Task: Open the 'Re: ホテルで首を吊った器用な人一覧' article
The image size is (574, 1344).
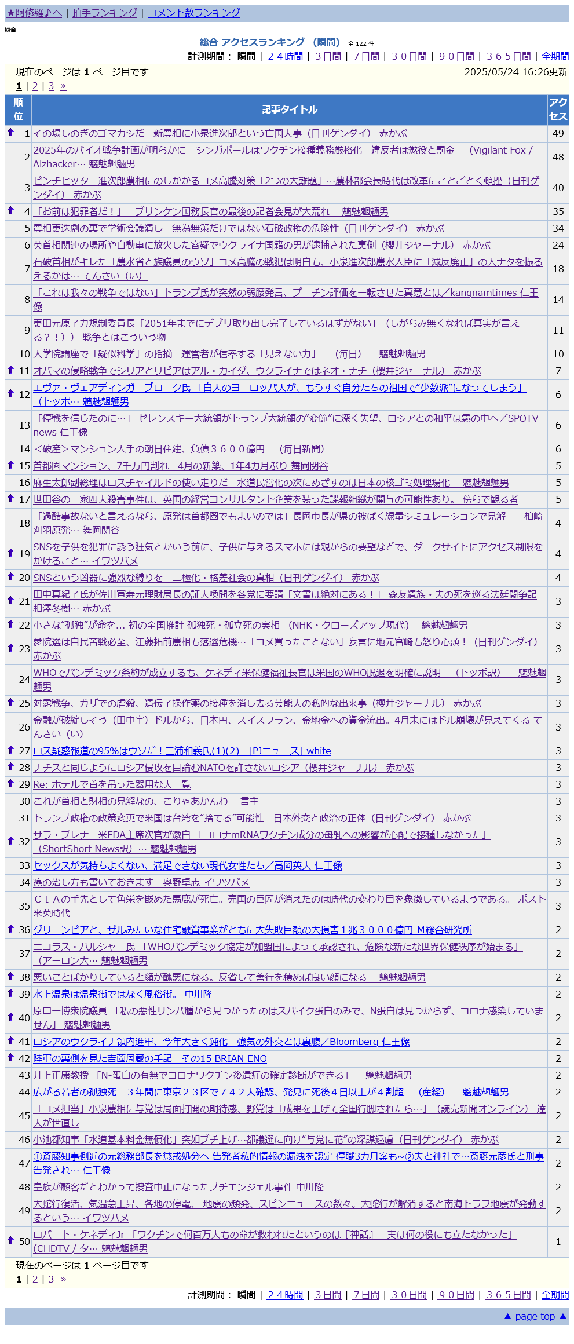Action: tap(112, 784)
